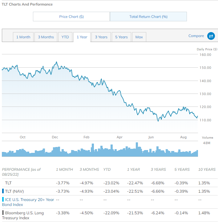The image size is (218, 222).
Task: Select the 1 Month range tab
Action: pos(23,37)
